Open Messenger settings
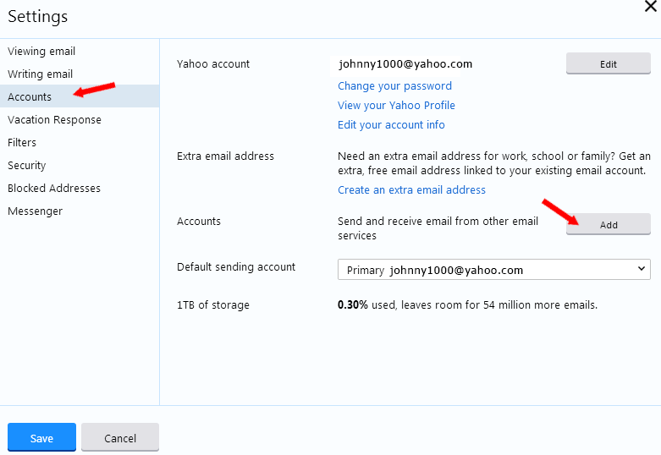The width and height of the screenshot is (661, 455). [x=35, y=211]
